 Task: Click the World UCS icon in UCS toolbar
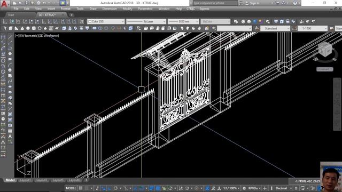(12, 21)
